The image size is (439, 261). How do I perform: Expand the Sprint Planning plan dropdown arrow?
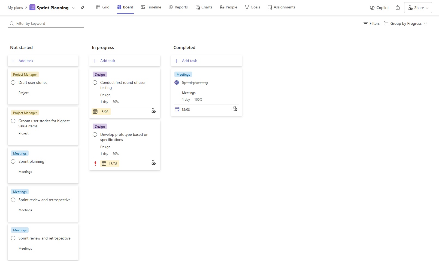[x=74, y=8]
